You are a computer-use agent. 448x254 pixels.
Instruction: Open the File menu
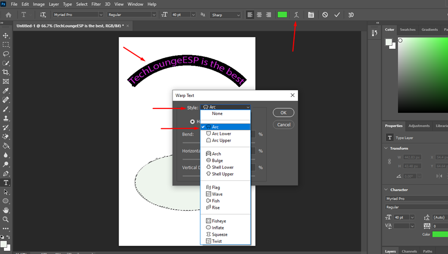tap(14, 4)
